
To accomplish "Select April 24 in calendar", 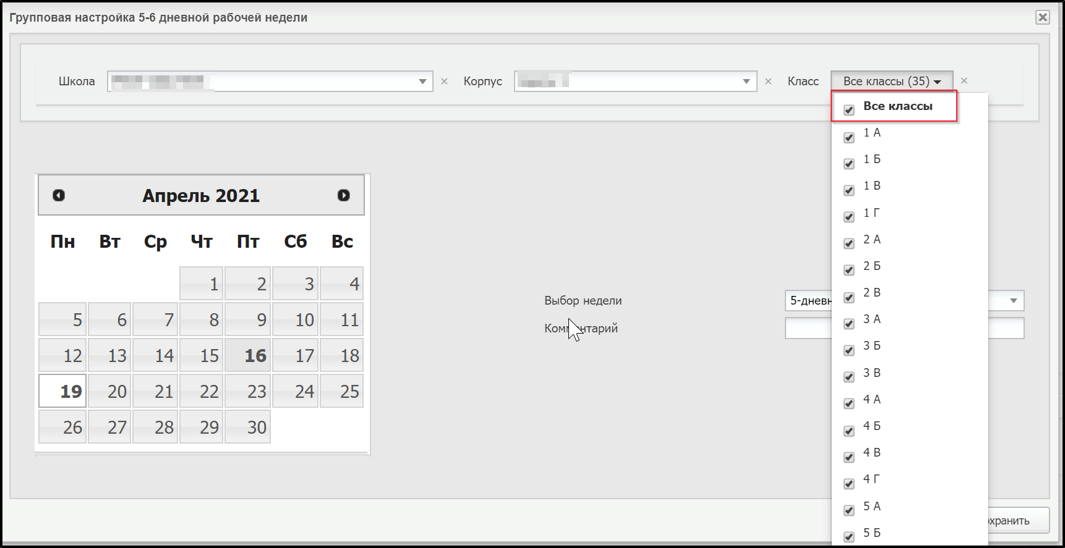I will point(295,391).
